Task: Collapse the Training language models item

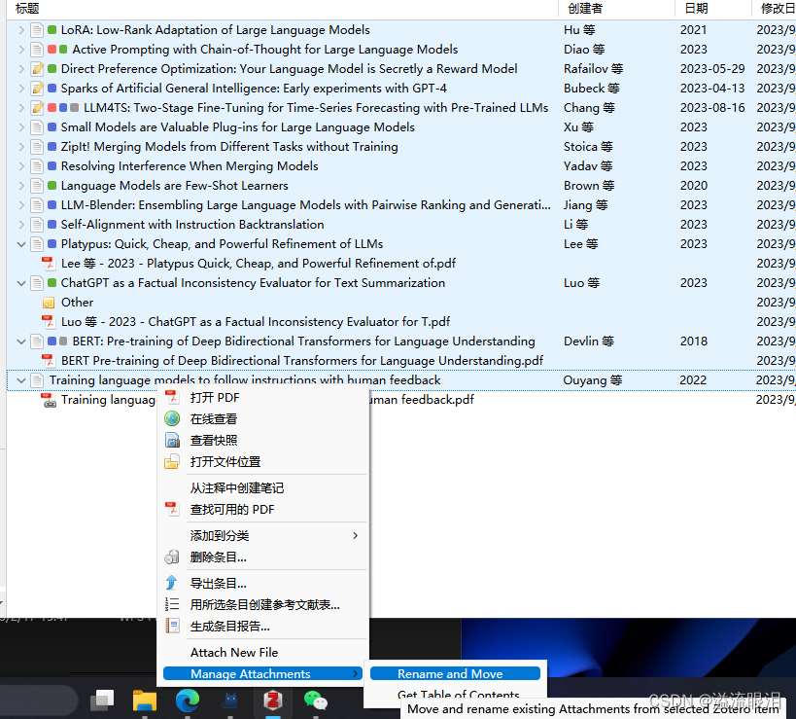Action: (x=21, y=380)
